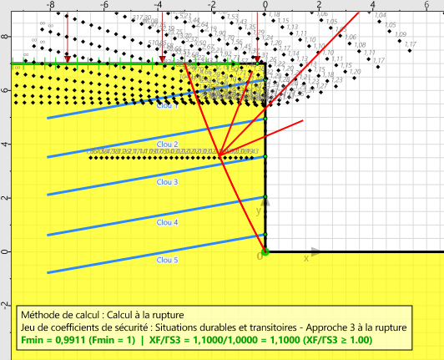
Task: Click the green head point of Clou 5
Action: point(265,235)
